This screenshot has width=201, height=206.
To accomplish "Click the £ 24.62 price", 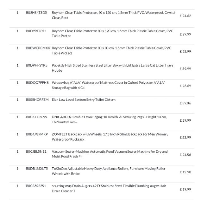I will point(185,16).
